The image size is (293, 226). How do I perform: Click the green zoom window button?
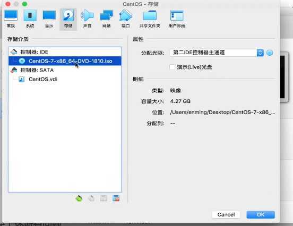(x=24, y=4)
